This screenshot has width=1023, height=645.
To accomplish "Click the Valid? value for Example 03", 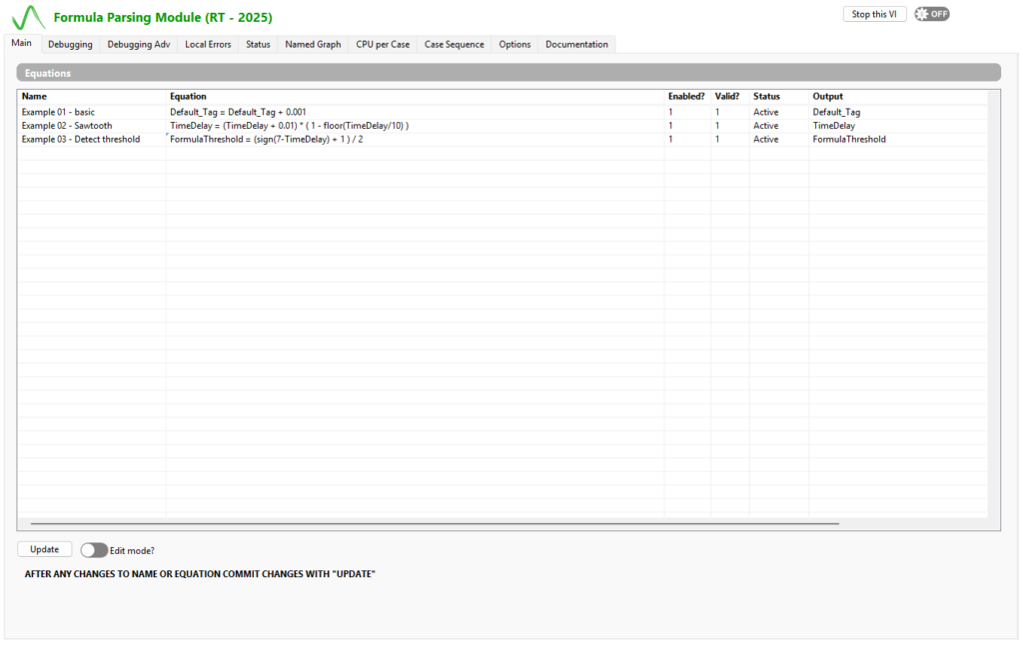I will (729, 140).
